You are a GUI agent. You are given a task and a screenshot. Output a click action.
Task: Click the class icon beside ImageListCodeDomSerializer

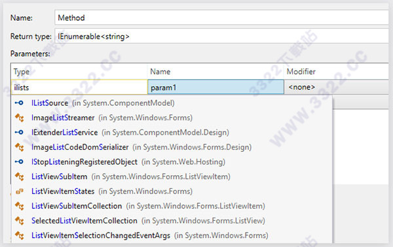coord(20,147)
